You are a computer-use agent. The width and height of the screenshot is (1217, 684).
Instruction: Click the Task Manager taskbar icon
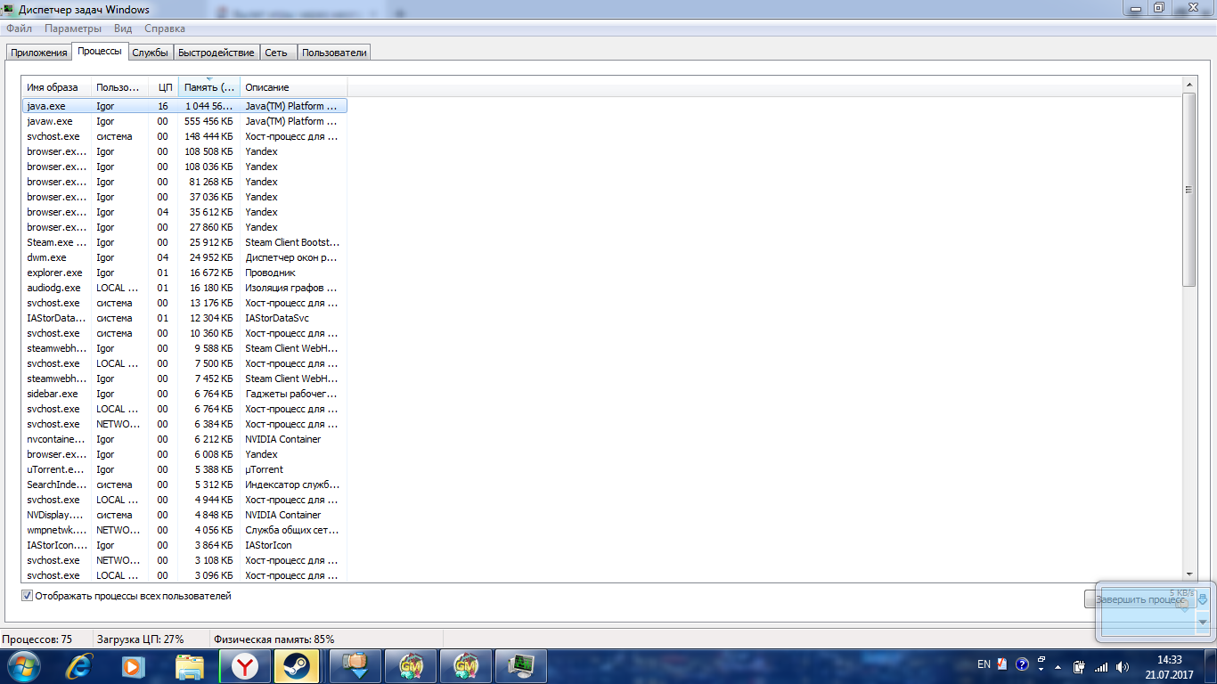(521, 666)
